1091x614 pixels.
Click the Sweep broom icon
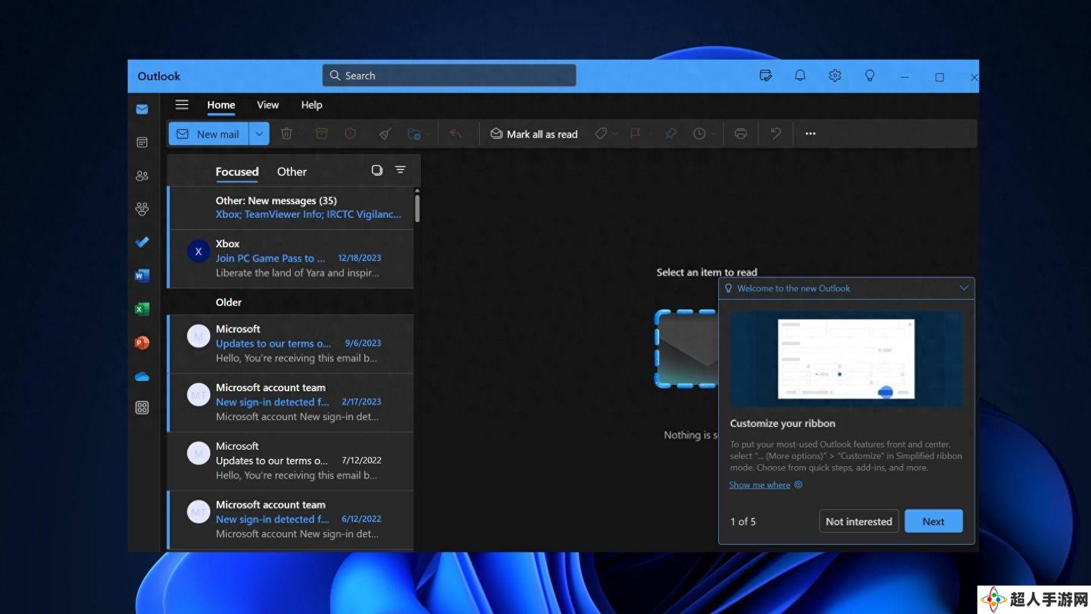[x=385, y=134]
